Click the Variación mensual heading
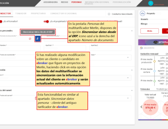 (x=149, y=54)
